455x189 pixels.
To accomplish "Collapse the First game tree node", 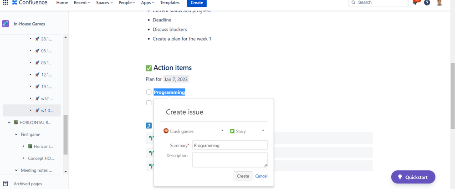I will coord(16,134).
